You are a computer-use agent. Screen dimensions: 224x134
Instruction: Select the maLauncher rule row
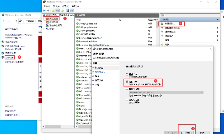click(84, 77)
